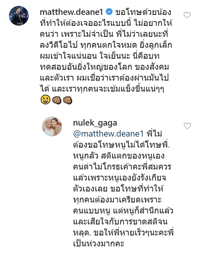The image size is (204, 254).
Task: Like the reply from nulek_gaga
Action: (187, 126)
